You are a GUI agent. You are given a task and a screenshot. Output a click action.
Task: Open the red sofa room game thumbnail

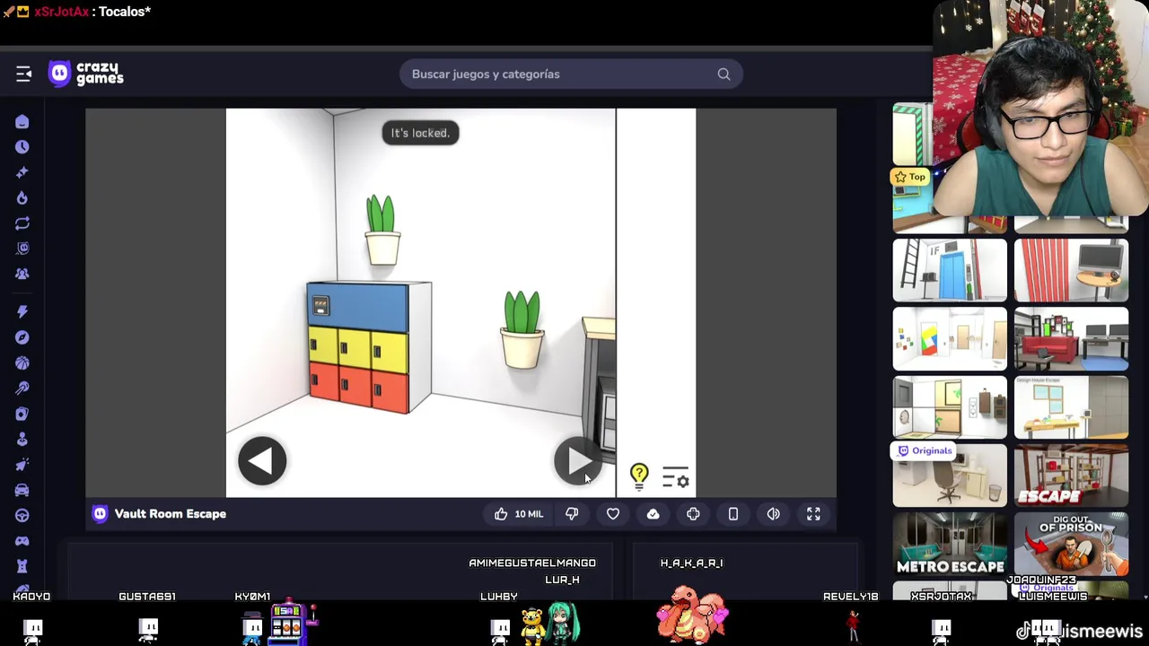[1071, 338]
